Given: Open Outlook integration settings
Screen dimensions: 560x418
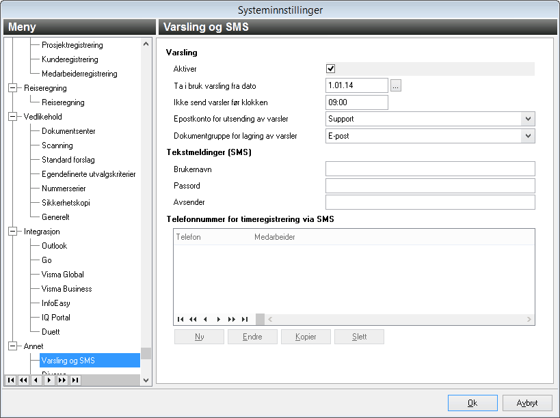Looking at the screenshot, I should click(x=54, y=246).
